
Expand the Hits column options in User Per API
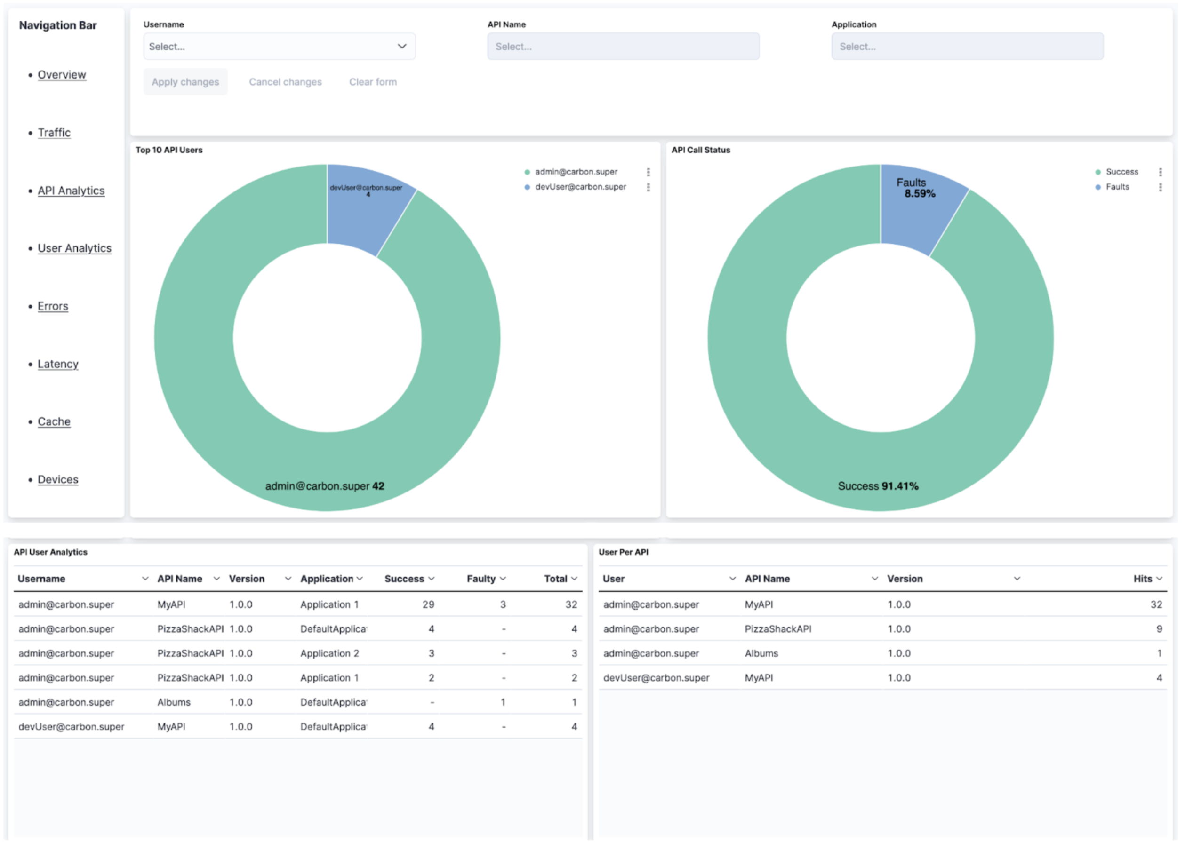[x=1159, y=578]
